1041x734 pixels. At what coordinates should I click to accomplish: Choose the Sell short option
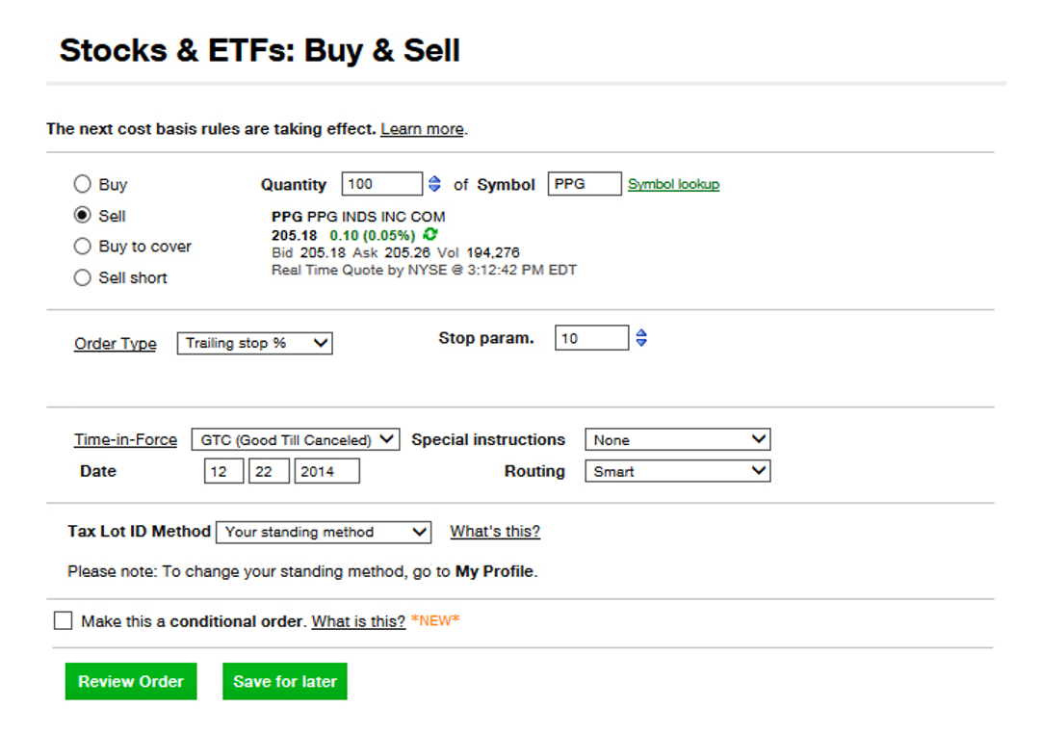[82, 277]
